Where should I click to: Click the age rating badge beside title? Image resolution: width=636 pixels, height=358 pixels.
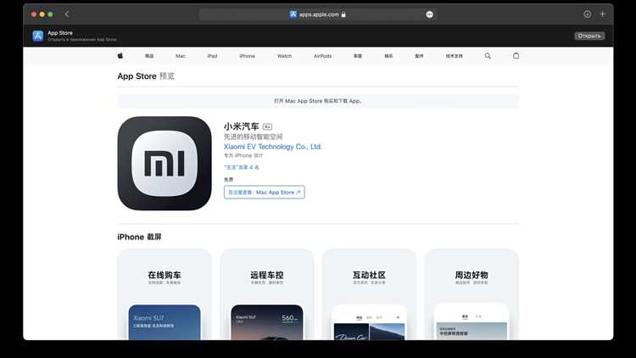pos(267,127)
